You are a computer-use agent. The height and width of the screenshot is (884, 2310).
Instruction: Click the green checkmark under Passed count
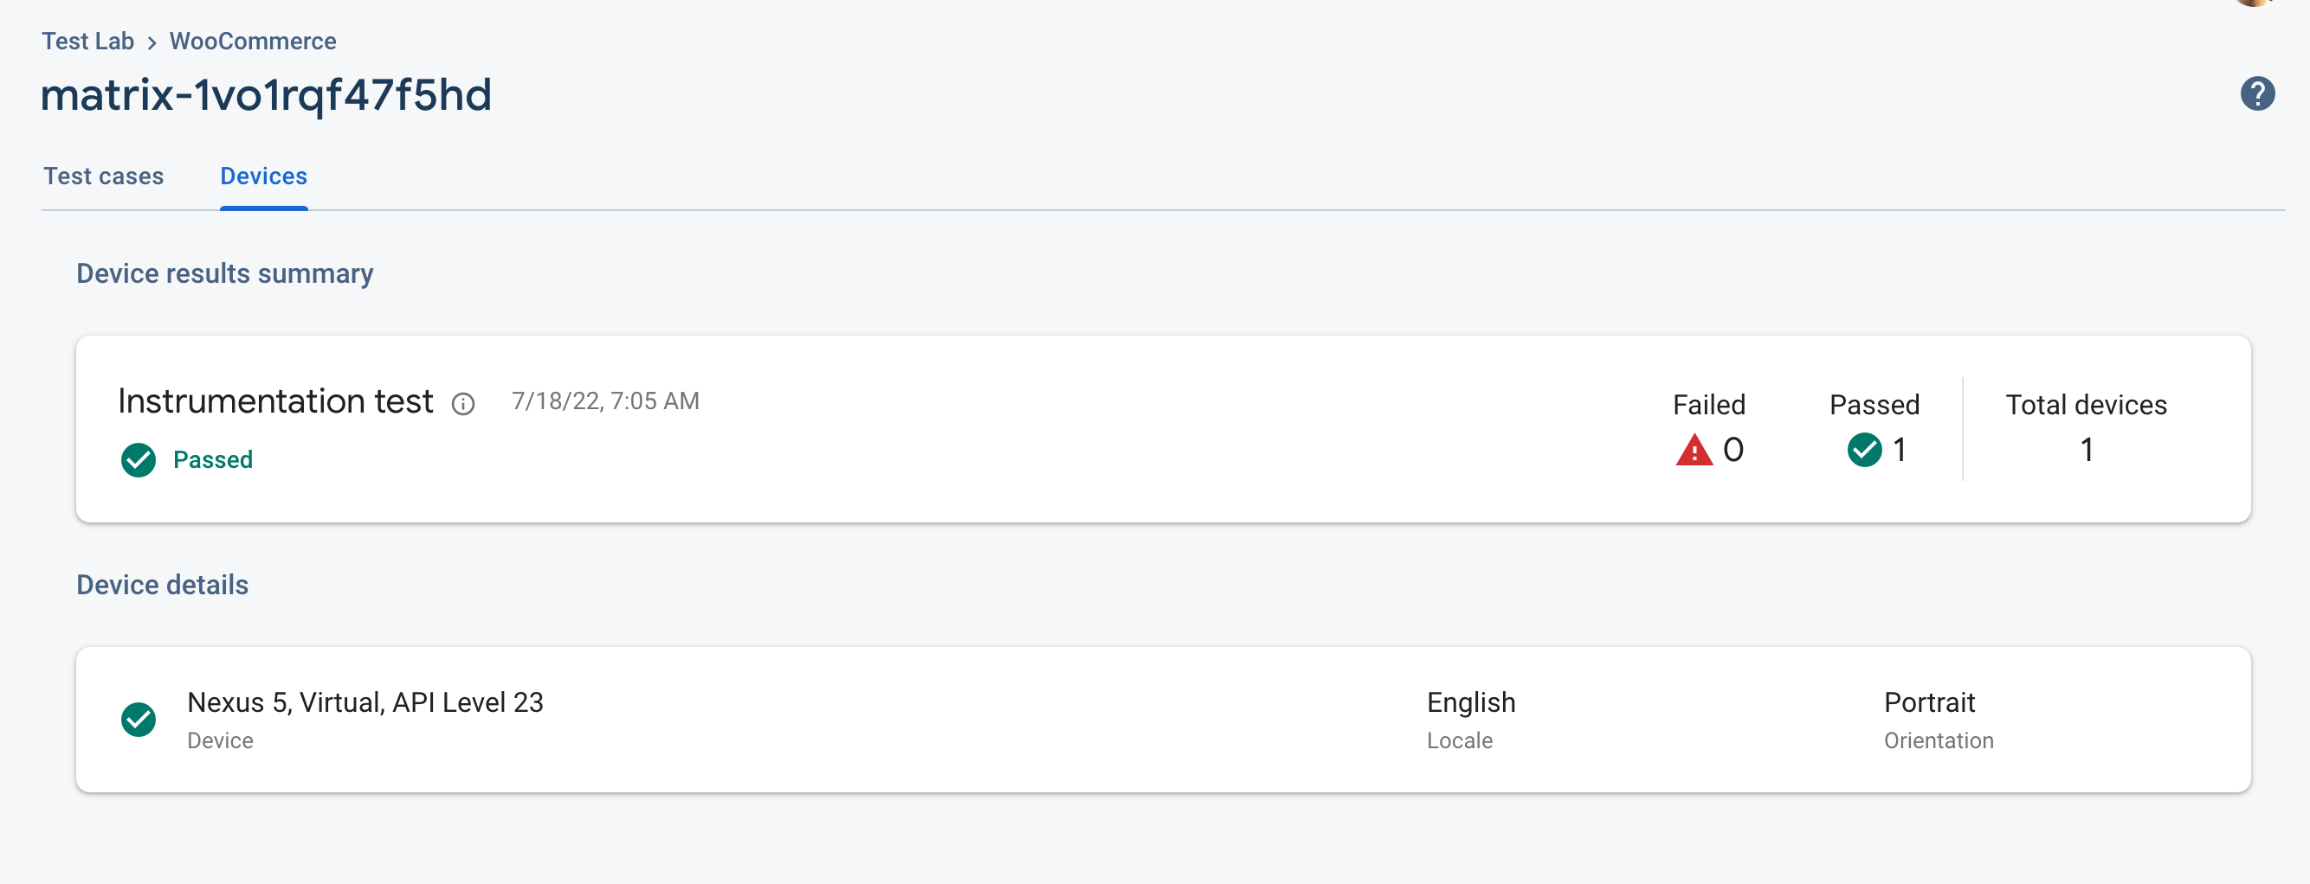click(x=1864, y=450)
